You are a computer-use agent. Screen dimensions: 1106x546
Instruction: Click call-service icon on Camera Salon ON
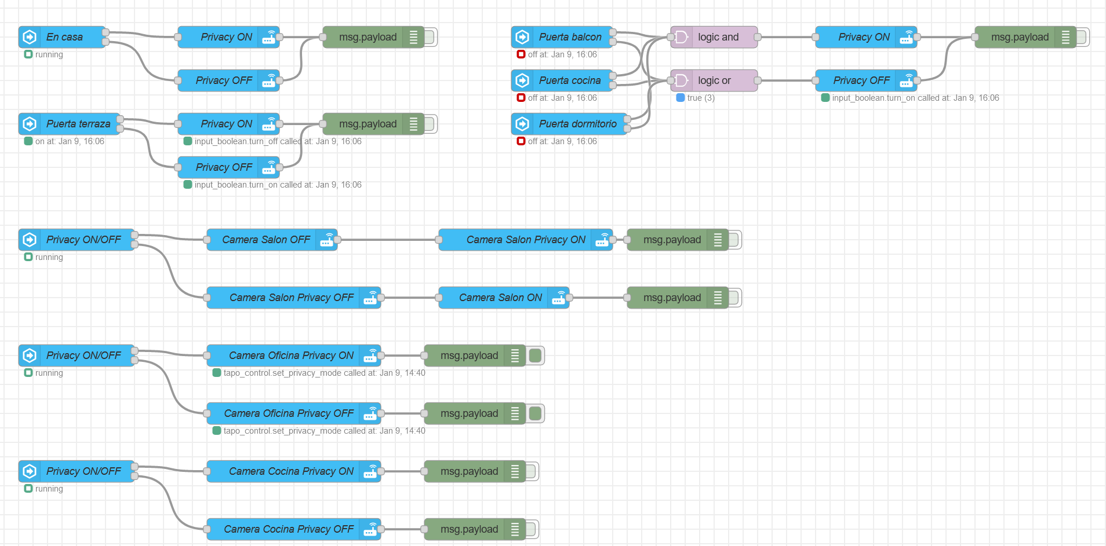click(x=559, y=298)
